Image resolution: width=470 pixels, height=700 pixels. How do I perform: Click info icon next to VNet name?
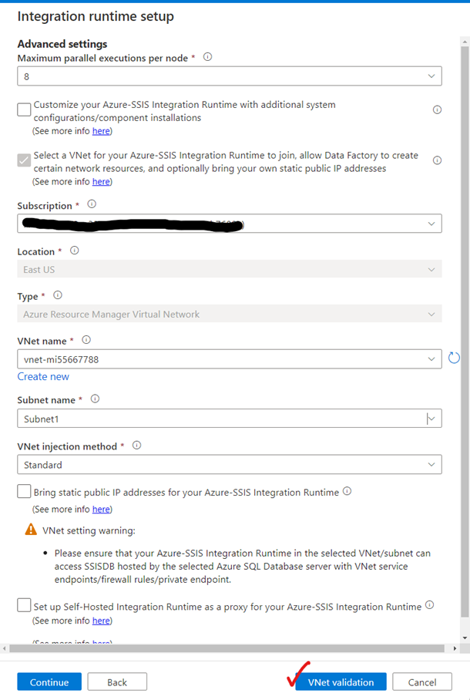(86, 340)
